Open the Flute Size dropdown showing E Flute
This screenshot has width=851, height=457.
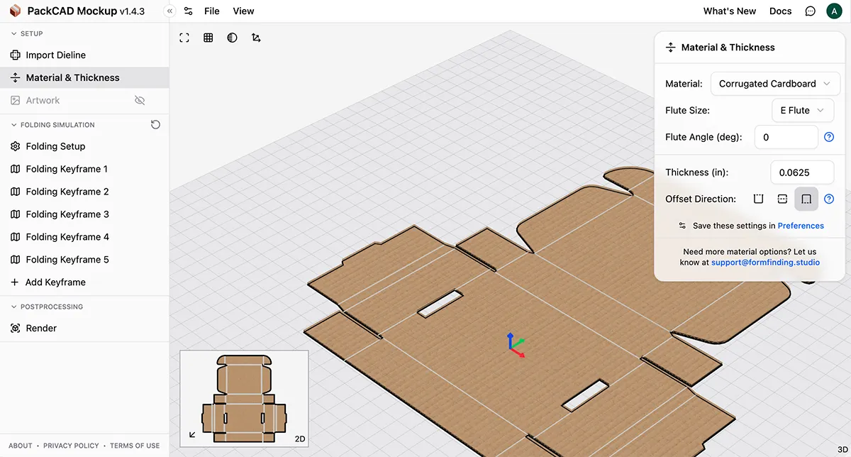(803, 110)
